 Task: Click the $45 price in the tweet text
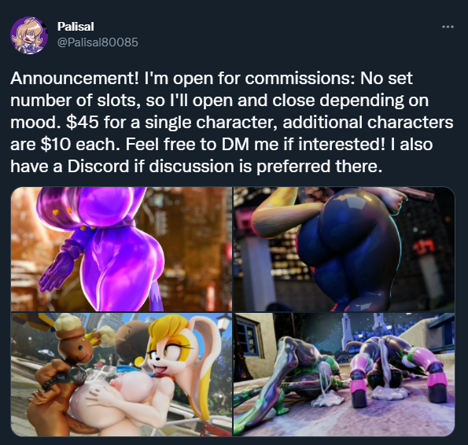pos(82,123)
